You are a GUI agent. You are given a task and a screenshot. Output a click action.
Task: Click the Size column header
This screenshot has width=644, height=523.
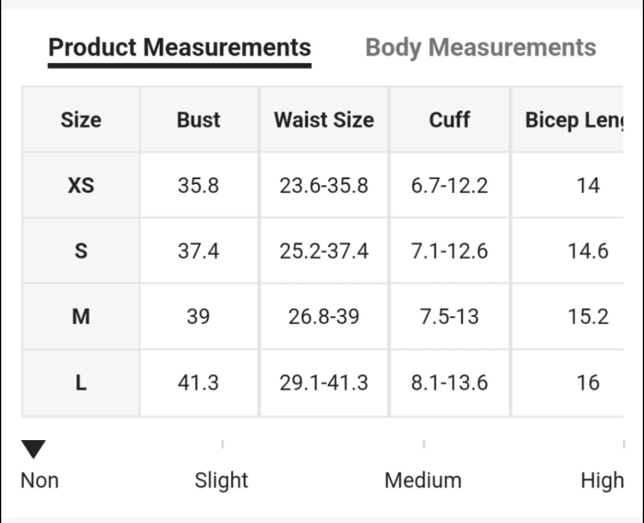81,119
